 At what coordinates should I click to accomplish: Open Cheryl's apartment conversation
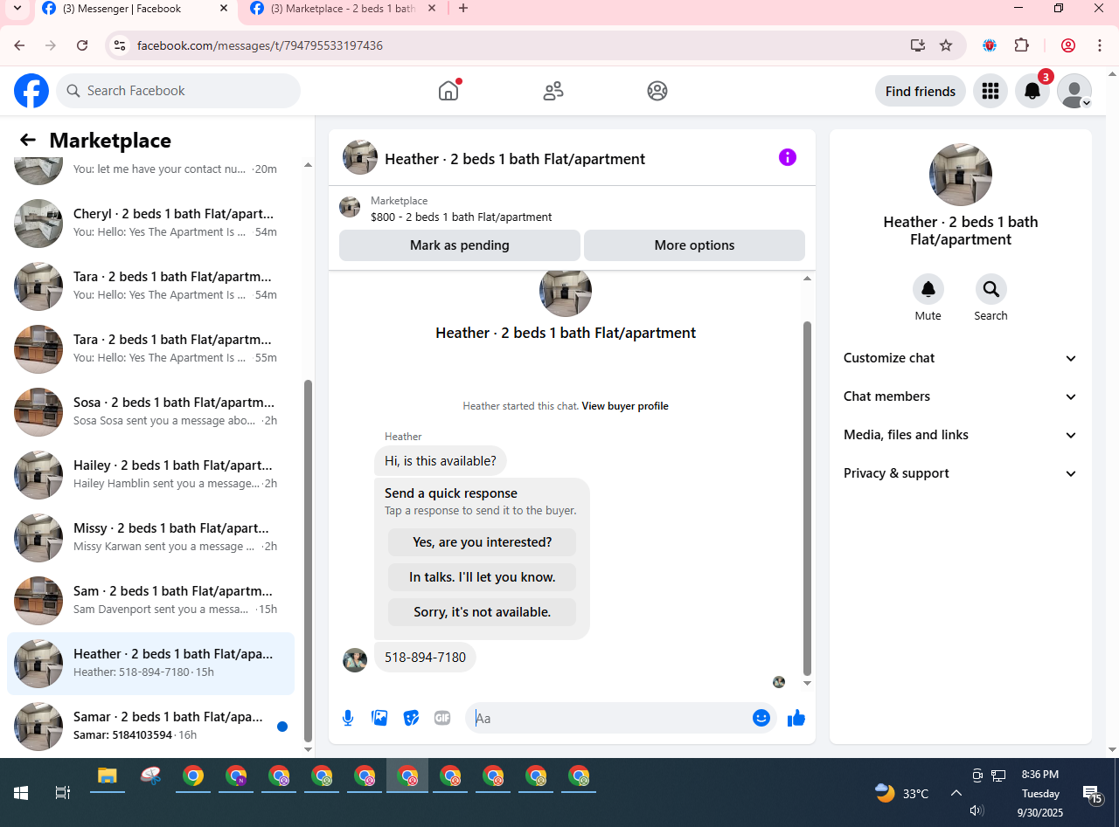(151, 224)
